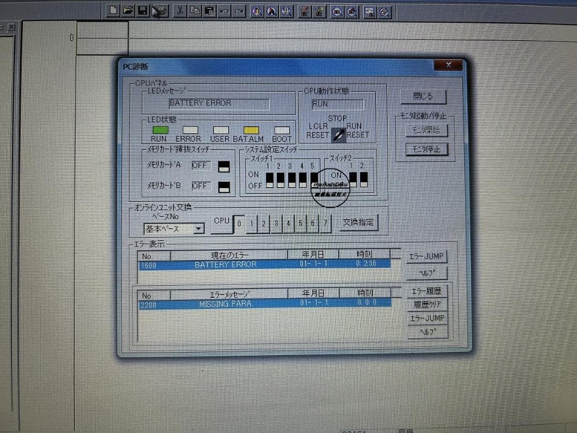Click the Print toolbar icon
The image size is (577, 433).
[157, 10]
